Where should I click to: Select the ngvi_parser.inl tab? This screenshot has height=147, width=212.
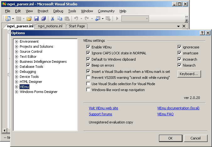click(x=20, y=26)
